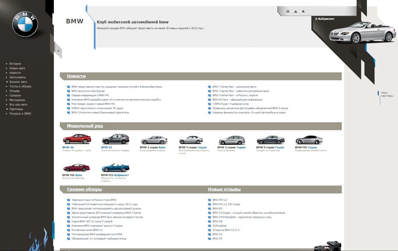The image size is (398, 251).
Task: Open Ресурсы о BMW sidebar item
Action: (20, 114)
